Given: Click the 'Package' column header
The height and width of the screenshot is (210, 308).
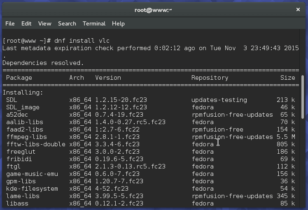Looking at the screenshot, I should tap(19, 78).
